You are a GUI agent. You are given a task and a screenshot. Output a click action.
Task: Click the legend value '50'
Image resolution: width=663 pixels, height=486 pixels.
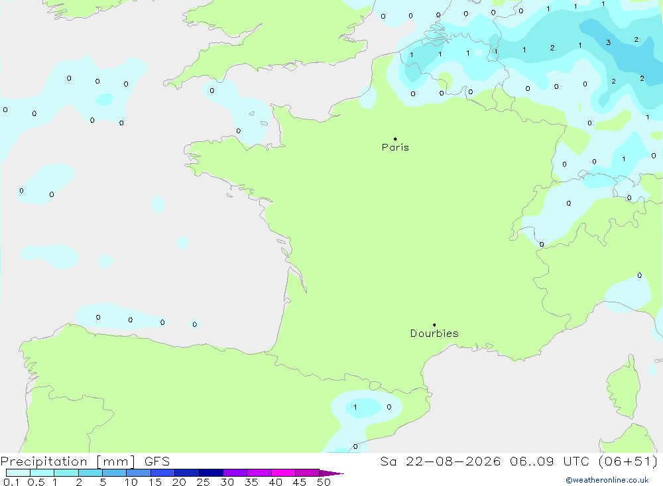pos(324,482)
